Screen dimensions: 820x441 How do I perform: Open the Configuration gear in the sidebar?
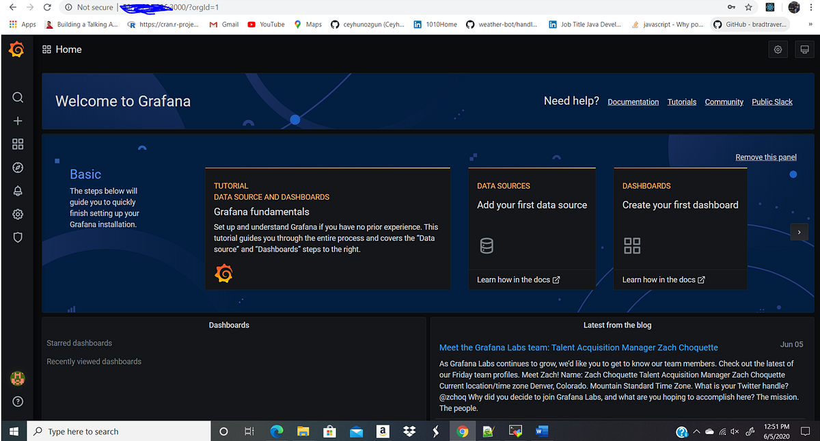(17, 214)
